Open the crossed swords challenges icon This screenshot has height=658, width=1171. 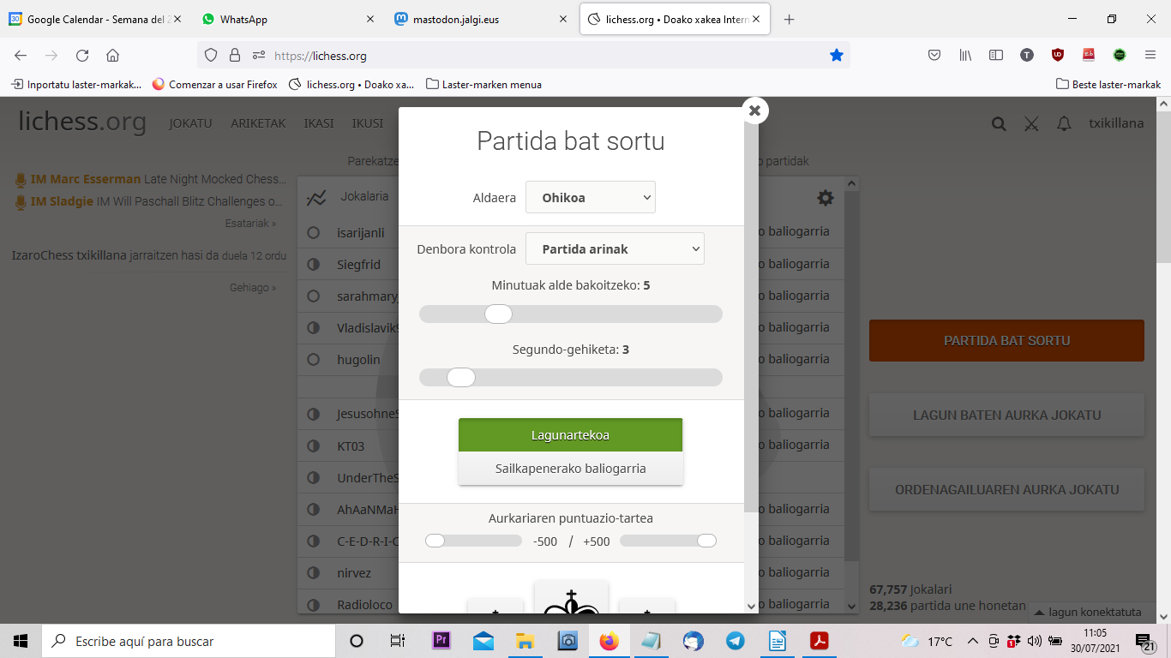point(1031,123)
